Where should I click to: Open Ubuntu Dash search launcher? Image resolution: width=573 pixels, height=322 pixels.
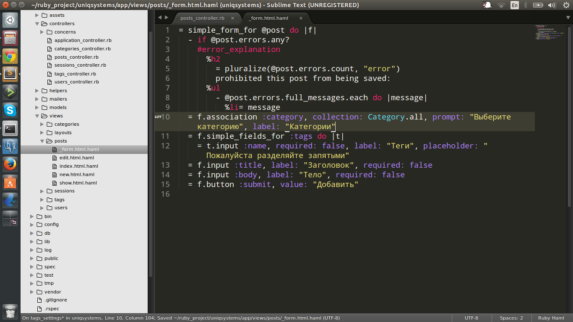coord(10,20)
